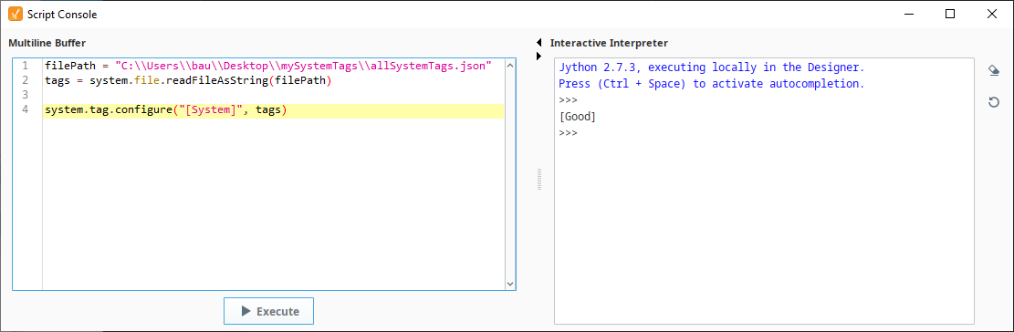
Task: Clear the interpreter output with eraser icon
Action: click(994, 70)
